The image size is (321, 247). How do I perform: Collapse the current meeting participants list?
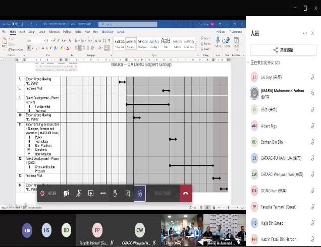pyautogui.click(x=248, y=63)
